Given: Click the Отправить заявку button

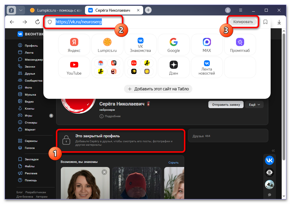Looking at the screenshot, I should (226, 105).
